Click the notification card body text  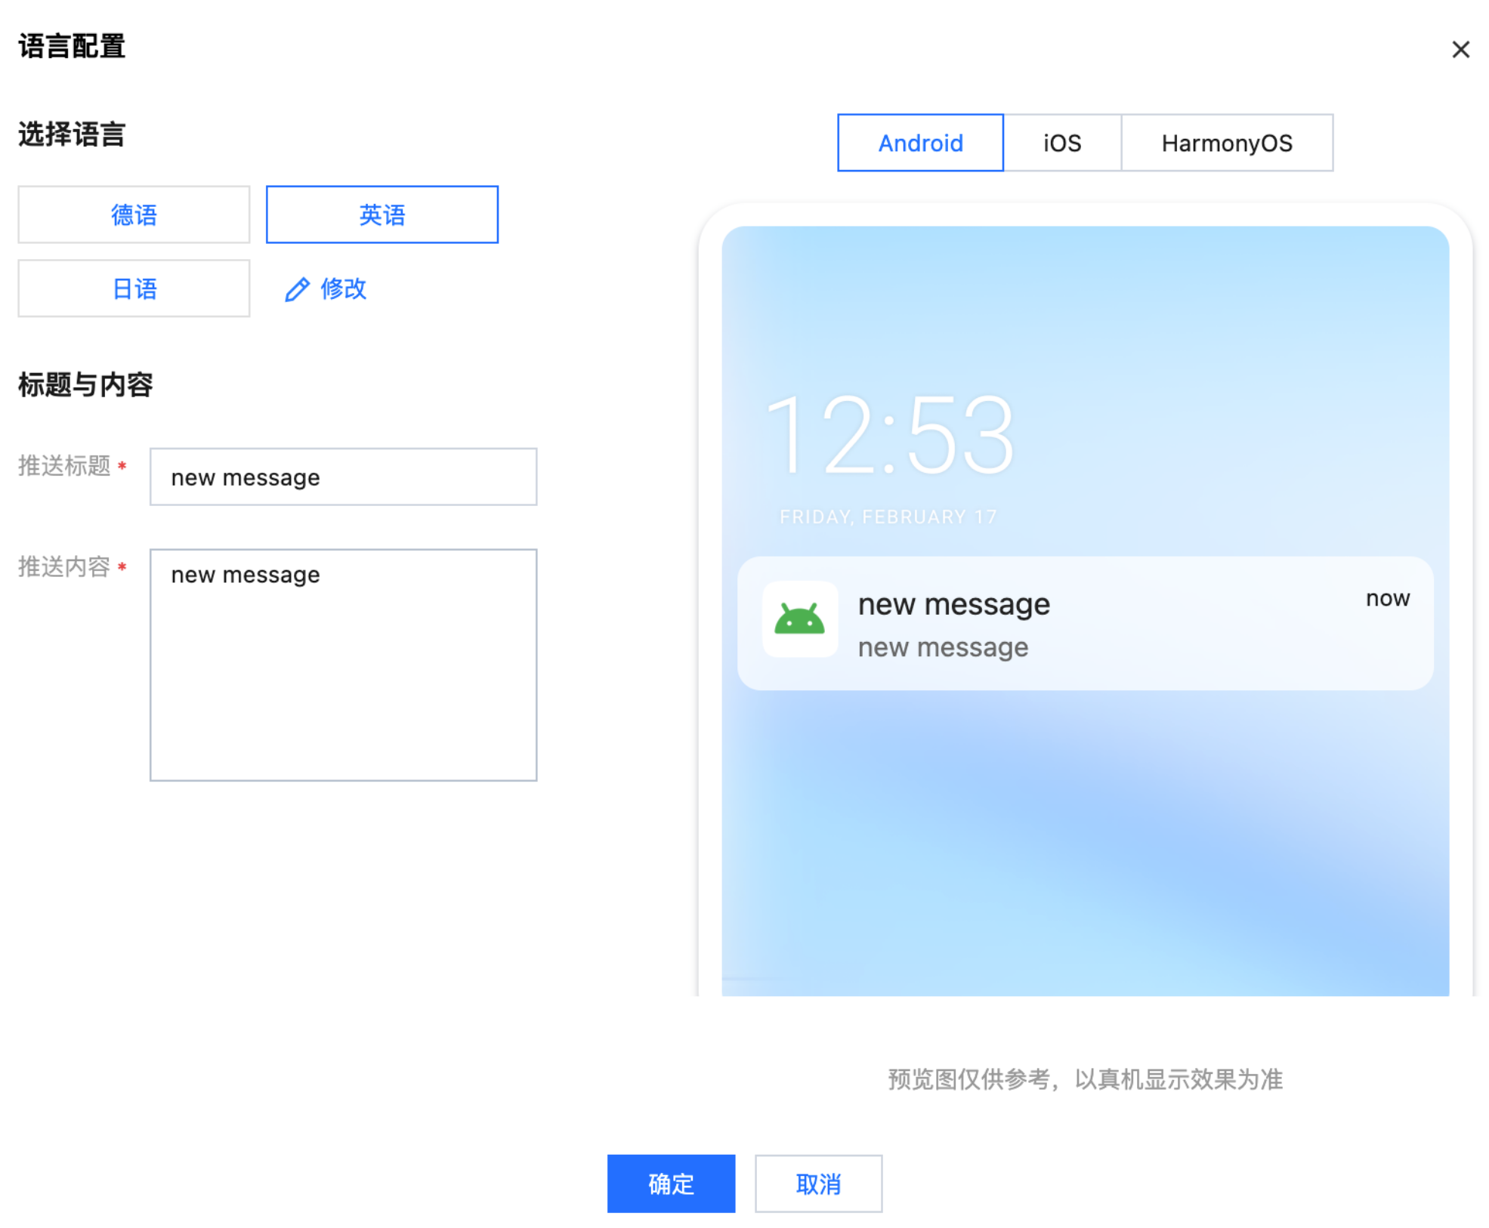coord(942,648)
